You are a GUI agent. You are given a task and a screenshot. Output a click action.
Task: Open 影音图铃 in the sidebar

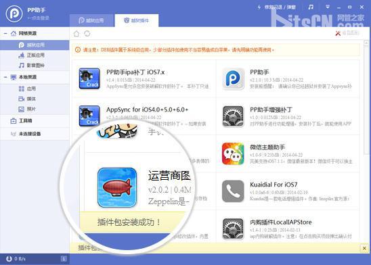click(35, 66)
